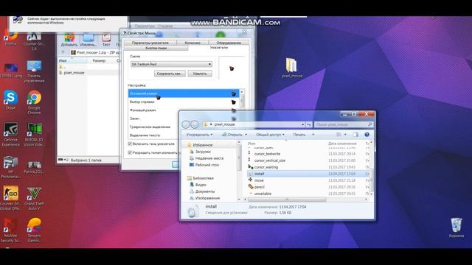Click the Explorer forward navigation button
The image size is (472, 265).
[195, 124]
